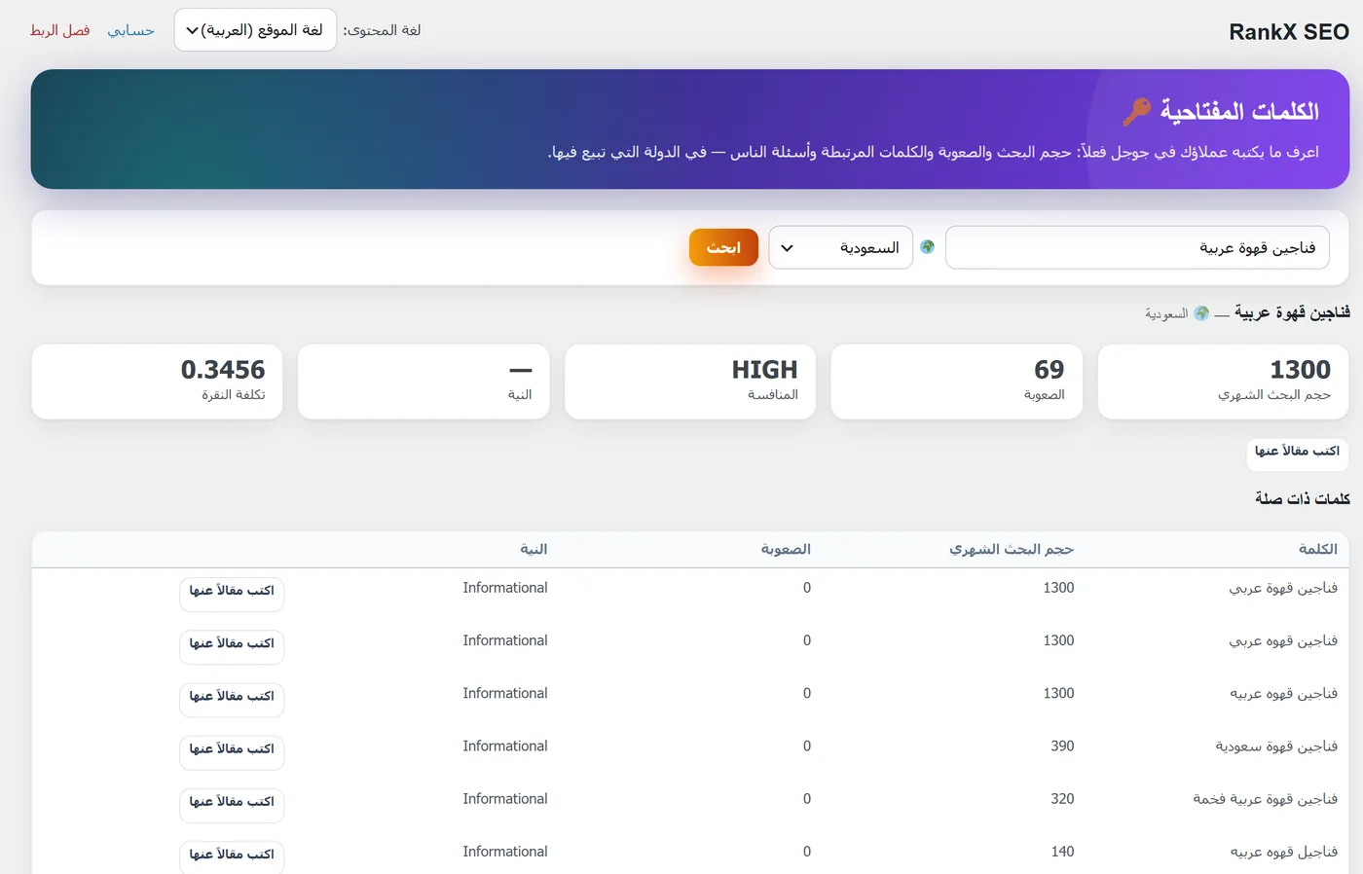Click the "حجم البحث الشهري" table column header
1363x874 pixels.
[1012, 549]
